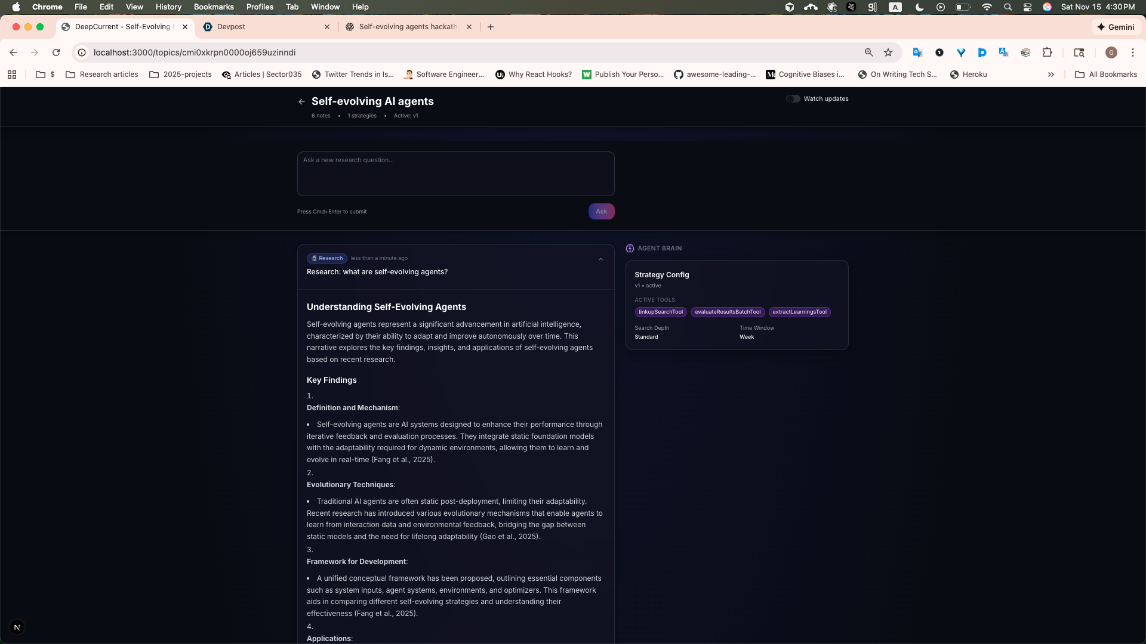Bookmark this page with star icon
This screenshot has height=644, width=1146.
888,52
